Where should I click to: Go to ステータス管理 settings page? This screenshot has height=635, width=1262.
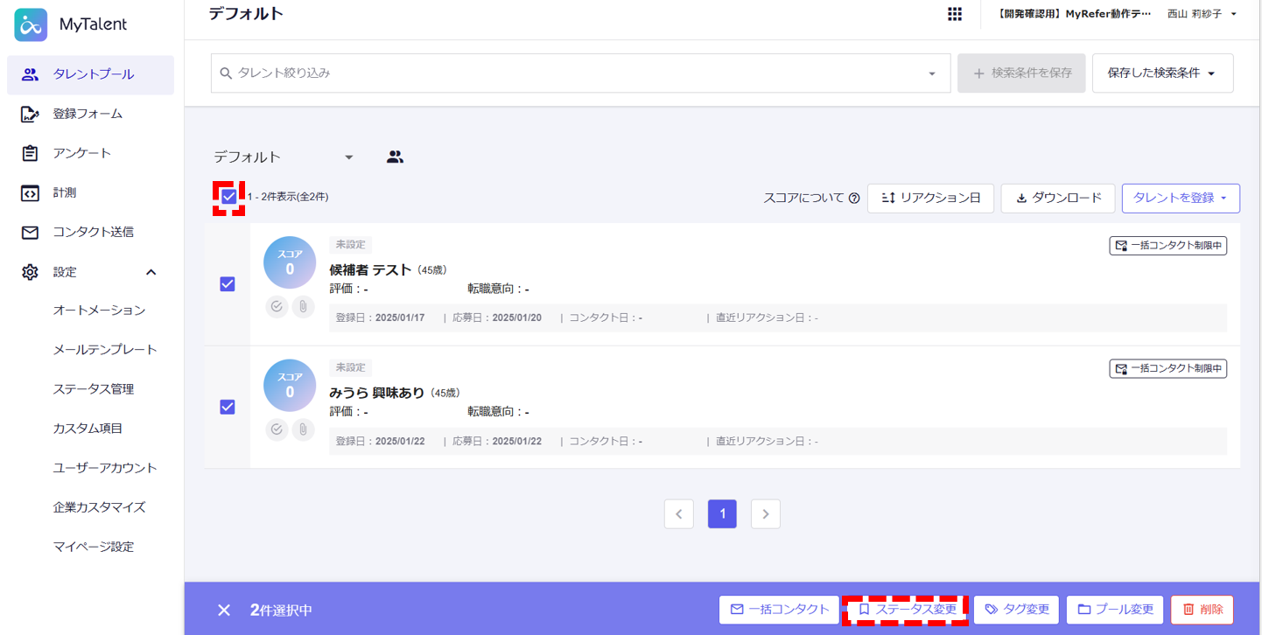click(93, 389)
